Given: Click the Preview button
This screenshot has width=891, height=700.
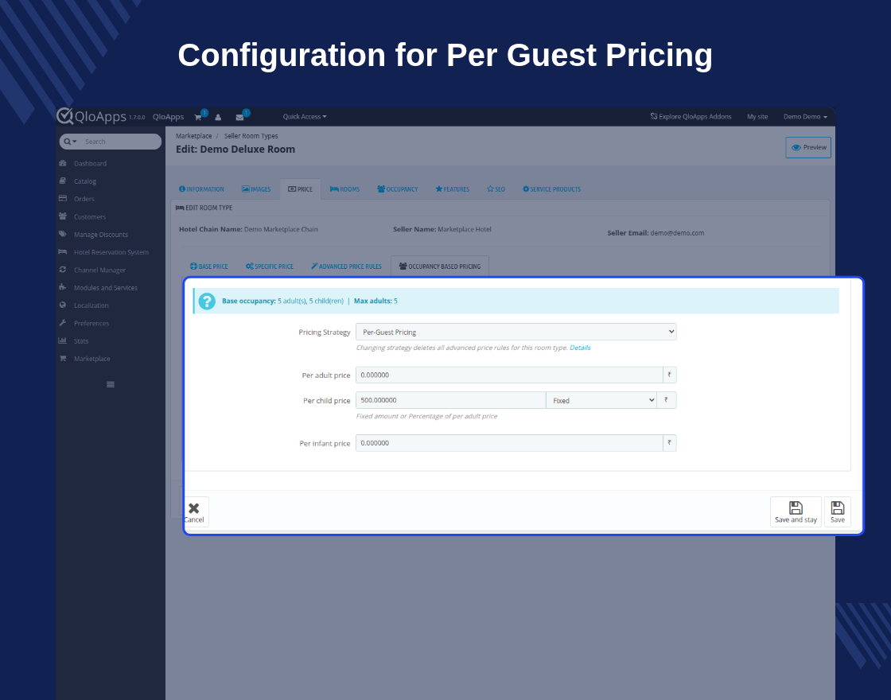Looking at the screenshot, I should click(808, 147).
